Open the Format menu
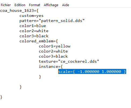Viewport: 131px width, 108px height. coord(34,5)
